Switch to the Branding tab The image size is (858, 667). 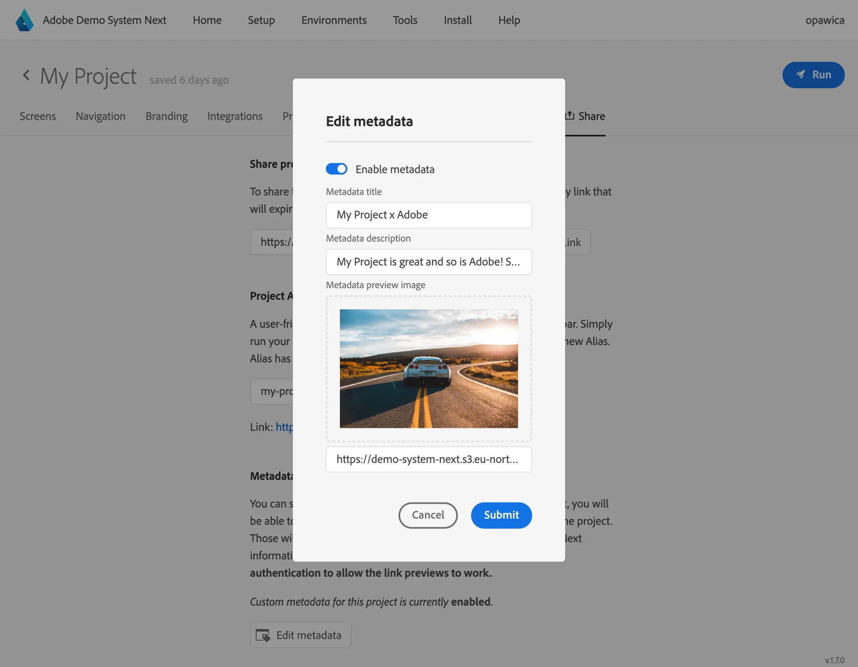(x=167, y=116)
